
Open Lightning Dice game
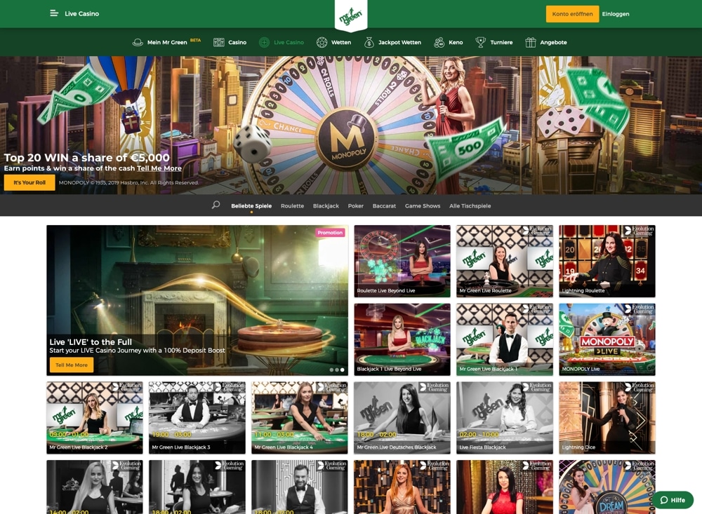(x=607, y=418)
